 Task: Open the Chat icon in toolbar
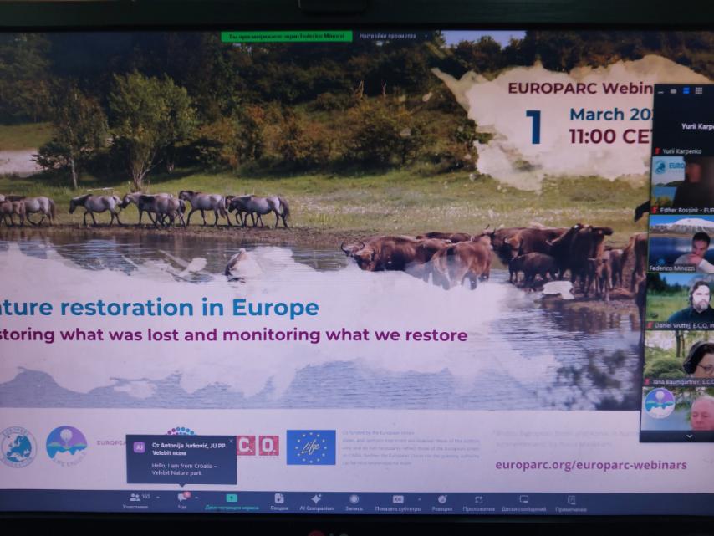tap(181, 498)
